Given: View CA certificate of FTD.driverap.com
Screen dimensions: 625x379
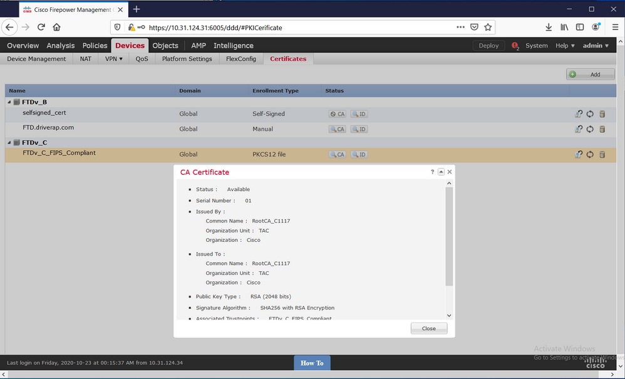Looking at the screenshot, I should point(337,129).
